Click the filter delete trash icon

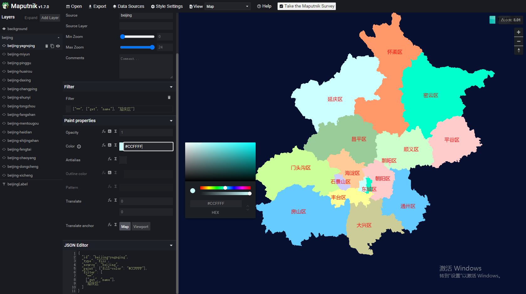pyautogui.click(x=169, y=97)
